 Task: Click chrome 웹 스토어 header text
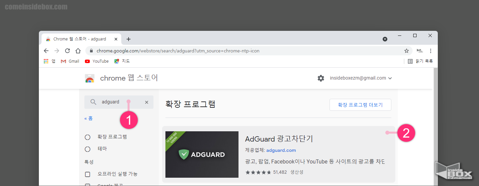[x=129, y=78]
